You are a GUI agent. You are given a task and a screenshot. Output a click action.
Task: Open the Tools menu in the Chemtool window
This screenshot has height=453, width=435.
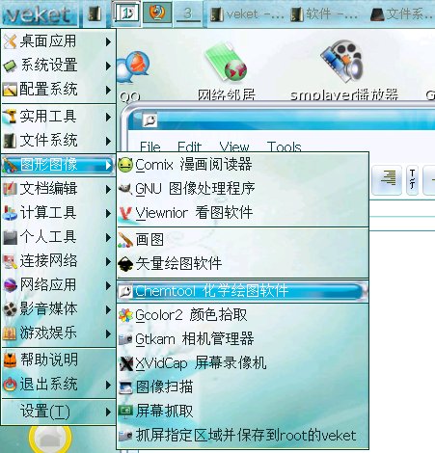(284, 147)
